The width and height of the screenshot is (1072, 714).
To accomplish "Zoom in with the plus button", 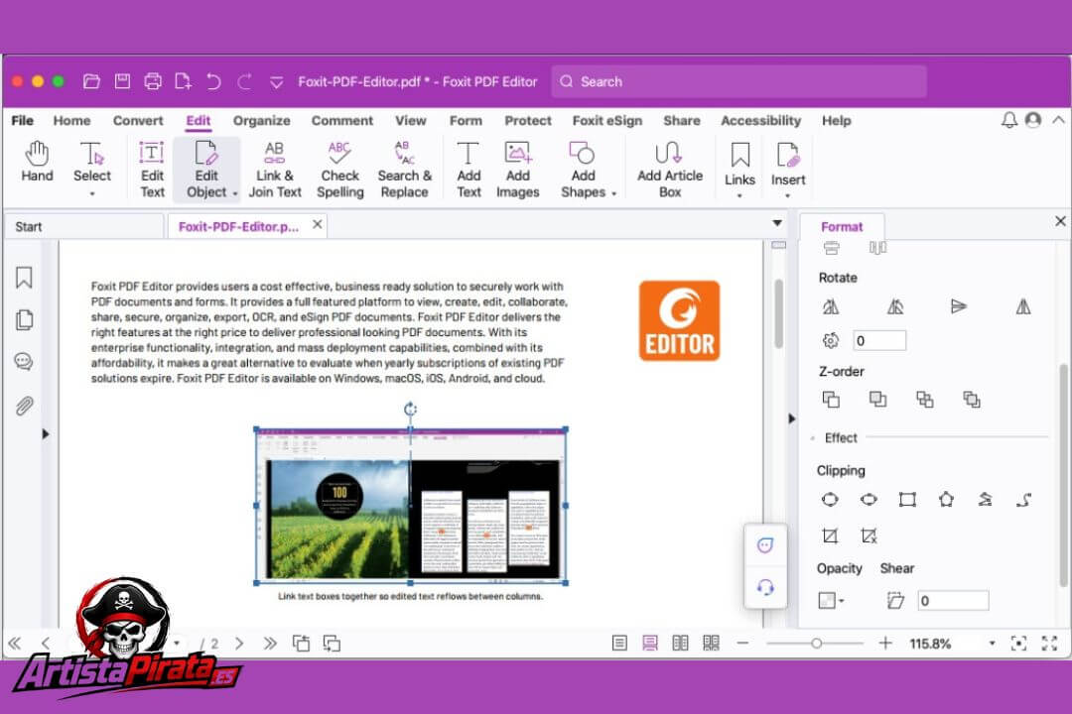I will (x=885, y=643).
